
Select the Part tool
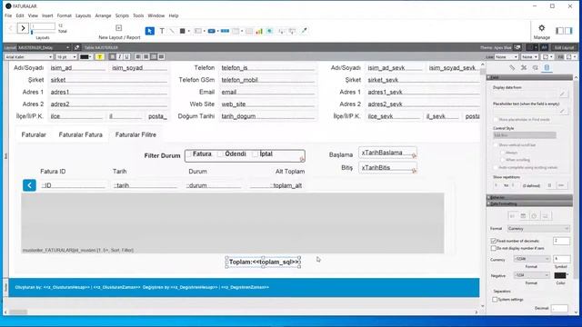tap(292, 31)
